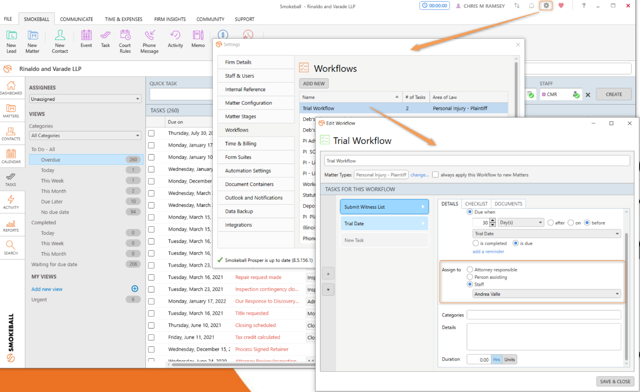640x392 pixels.
Task: Open Search in the sidebar
Action: [11, 248]
